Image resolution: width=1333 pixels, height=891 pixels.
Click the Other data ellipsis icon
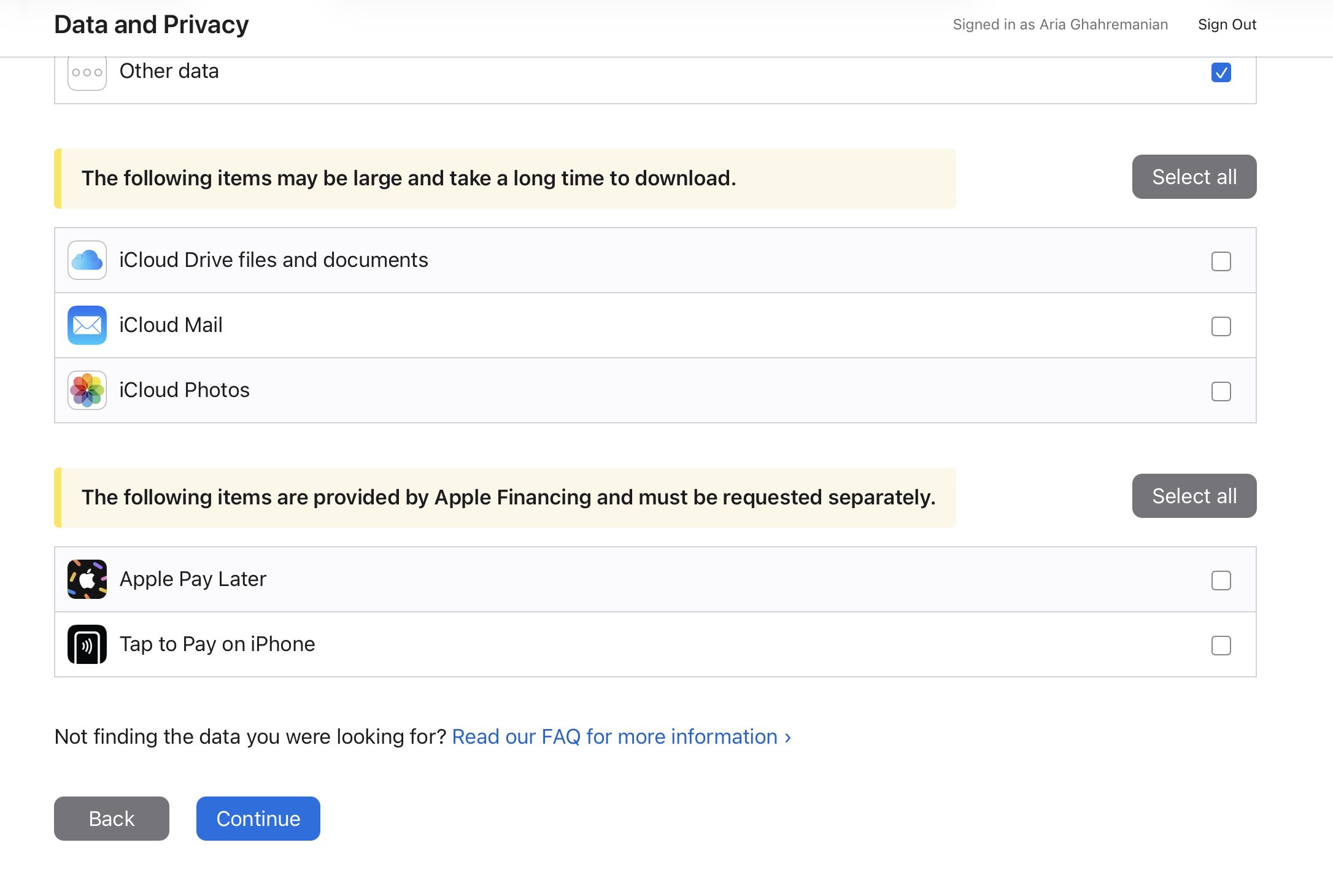(x=87, y=72)
